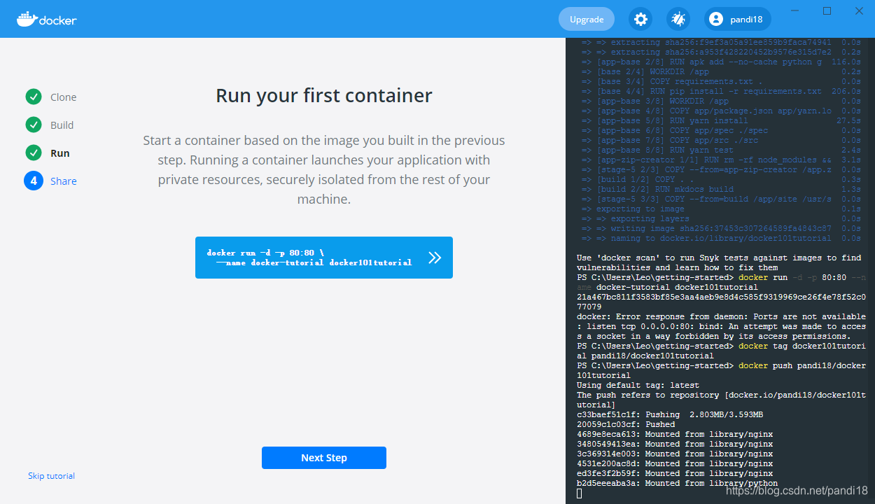The image size is (875, 504).
Task: Click the Upgrade button
Action: [587, 19]
